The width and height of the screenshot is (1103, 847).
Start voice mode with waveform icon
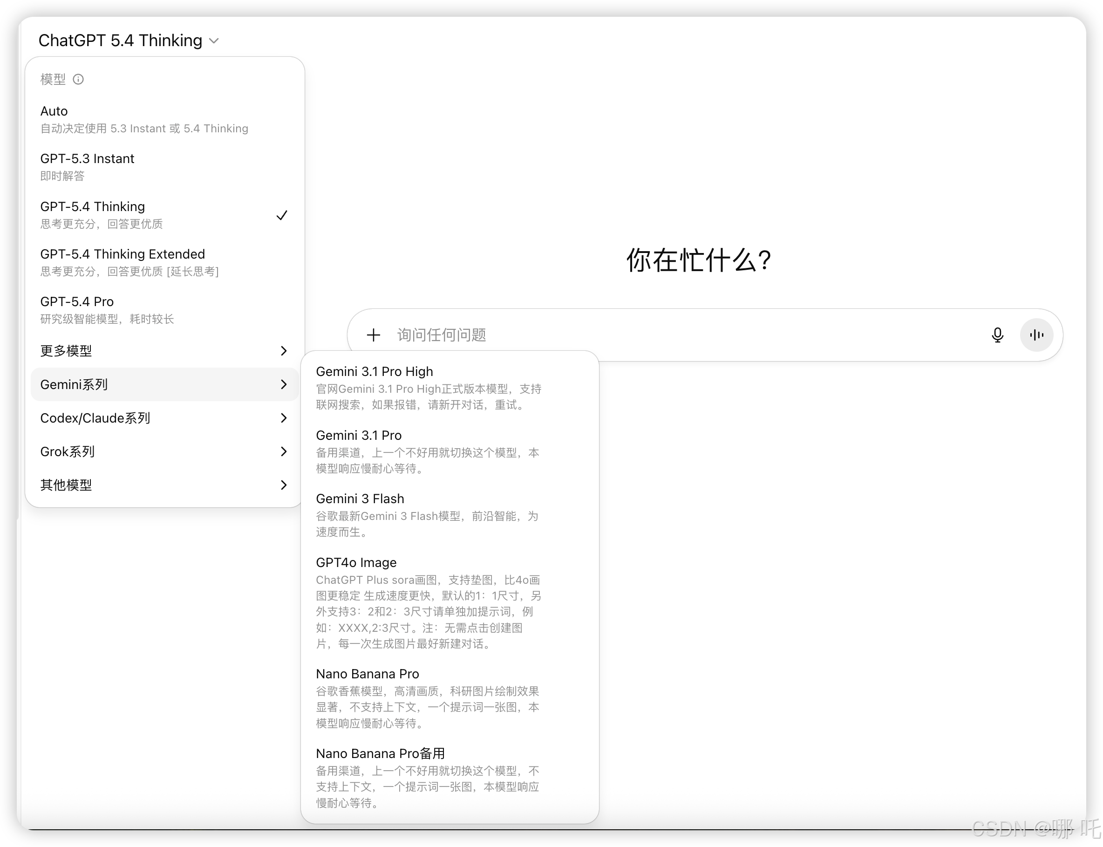1036,335
